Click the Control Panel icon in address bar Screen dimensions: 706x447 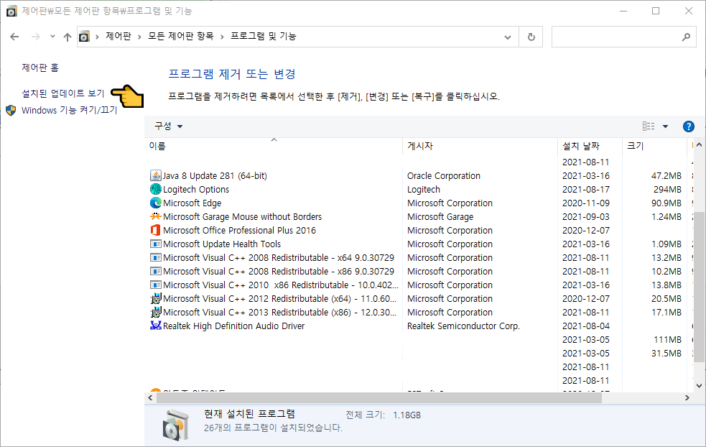pyautogui.click(x=84, y=37)
